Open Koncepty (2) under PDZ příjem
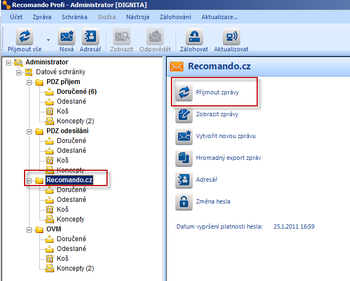 [x=75, y=121]
